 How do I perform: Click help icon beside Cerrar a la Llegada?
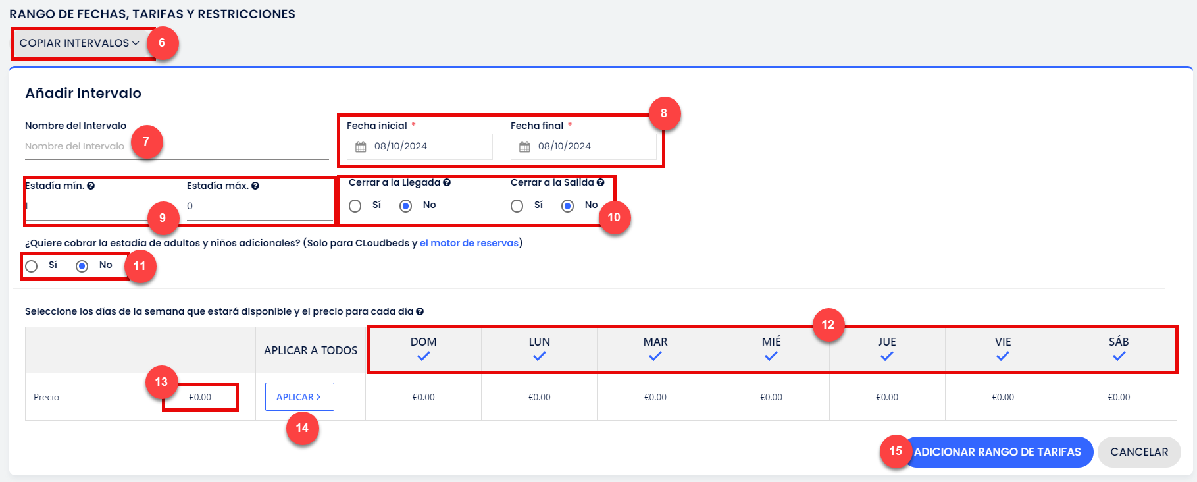pyautogui.click(x=447, y=182)
